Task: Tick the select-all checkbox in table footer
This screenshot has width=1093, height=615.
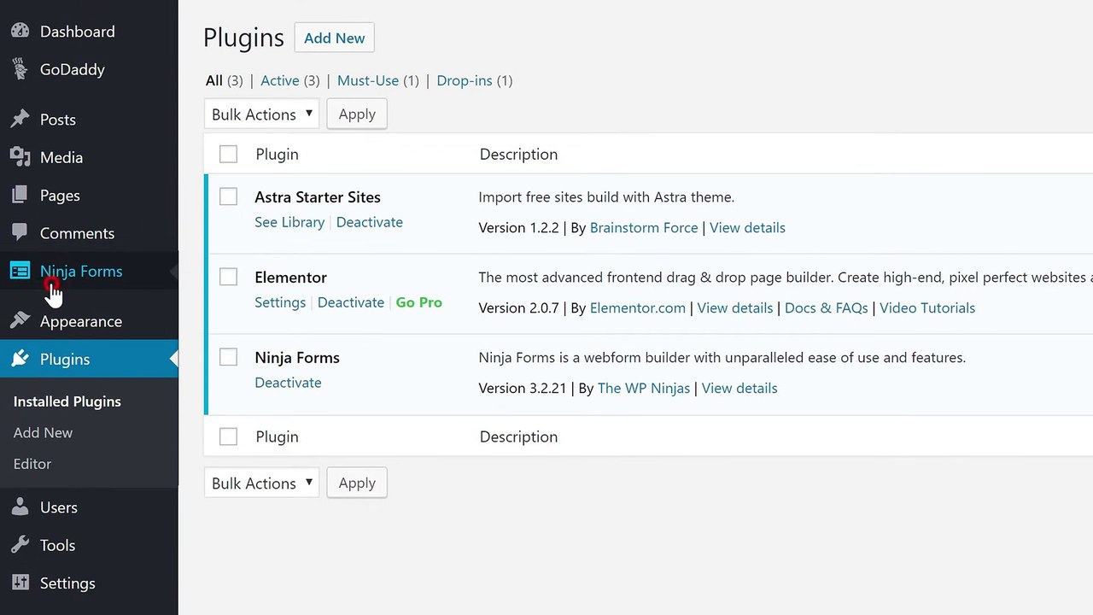Action: (228, 436)
